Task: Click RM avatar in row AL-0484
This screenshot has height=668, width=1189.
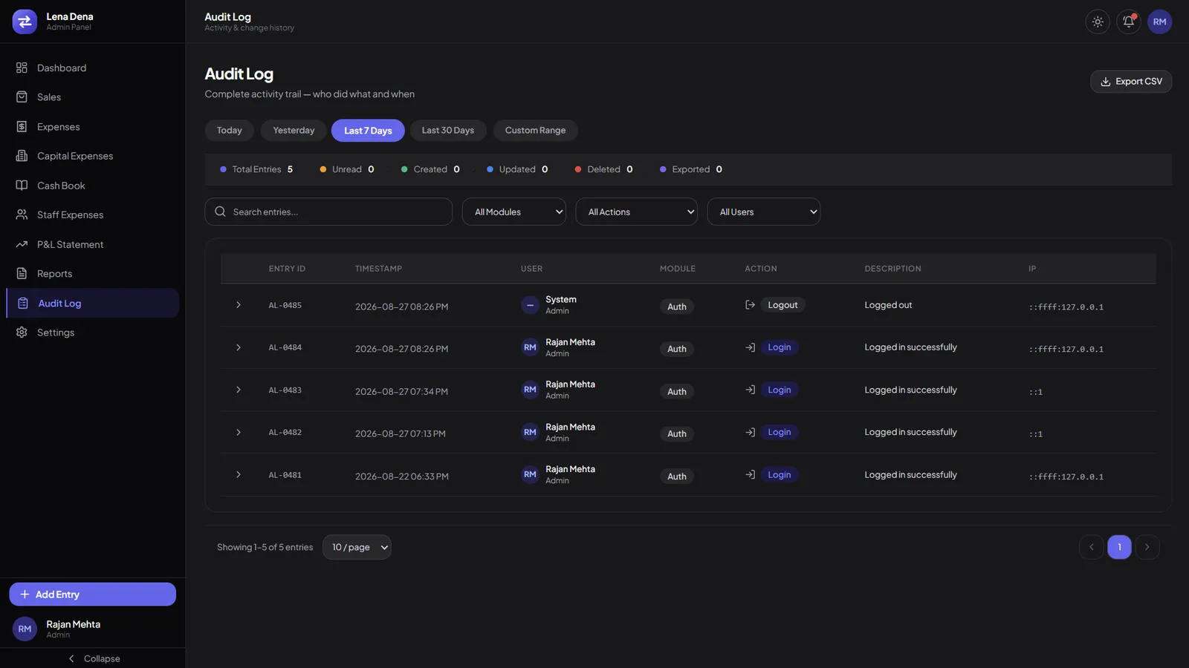Action: pyautogui.click(x=530, y=347)
